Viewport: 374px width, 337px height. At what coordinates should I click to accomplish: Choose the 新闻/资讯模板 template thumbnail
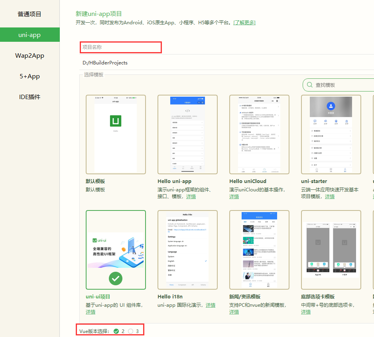[x=259, y=250]
